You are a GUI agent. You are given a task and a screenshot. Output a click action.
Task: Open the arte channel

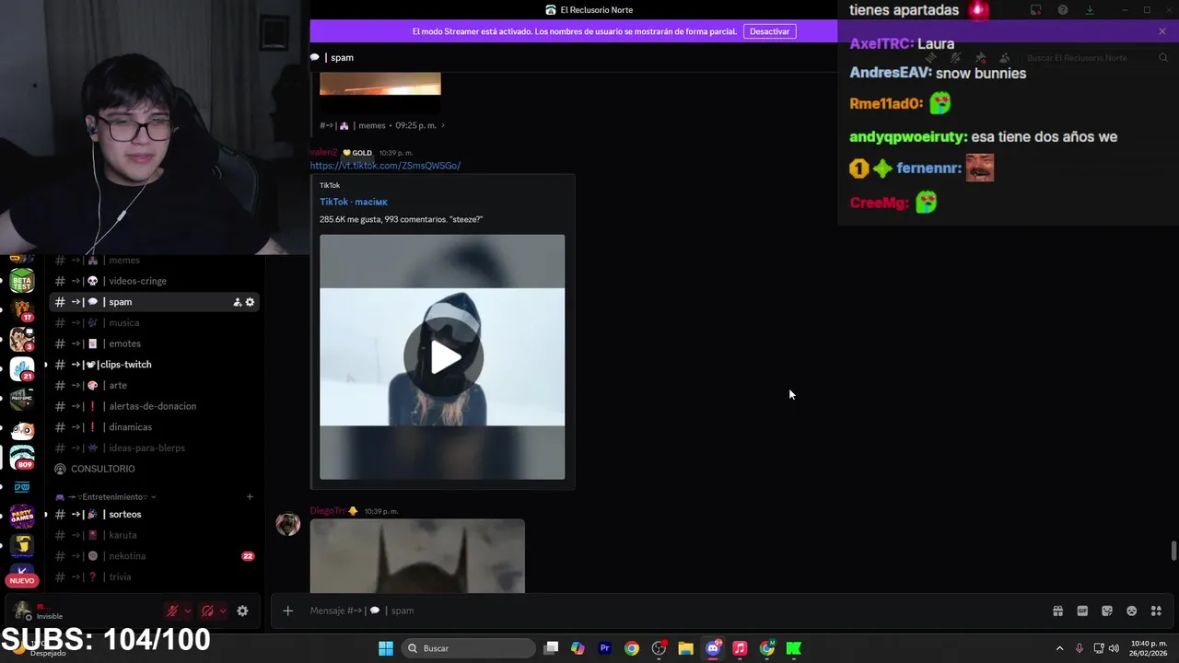[x=154, y=385]
